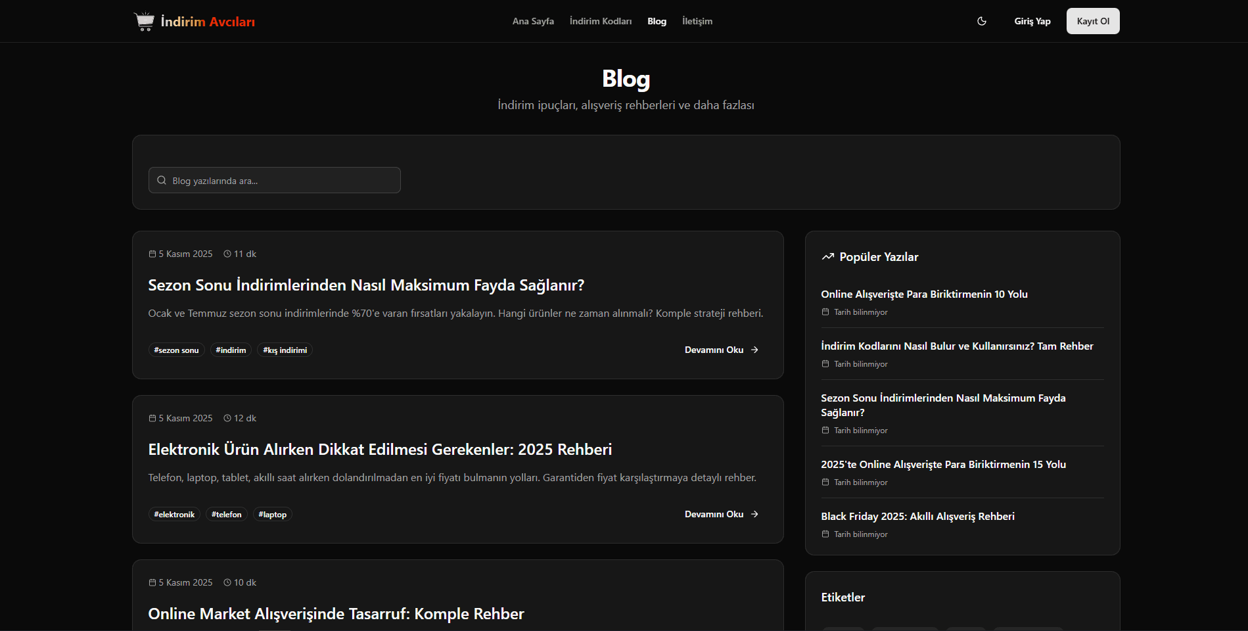This screenshot has height=631, width=1248.
Task: Click the clock icon showing 11 dk reading time
Action: 227,253
